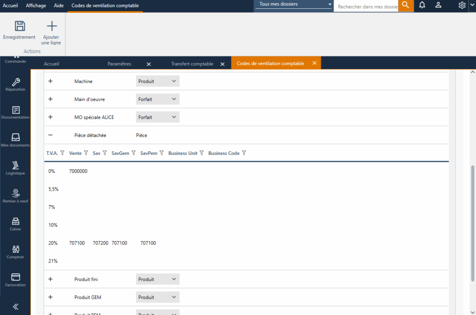Click the Enregistrement save icon
This screenshot has height=315, width=476.
(x=20, y=26)
